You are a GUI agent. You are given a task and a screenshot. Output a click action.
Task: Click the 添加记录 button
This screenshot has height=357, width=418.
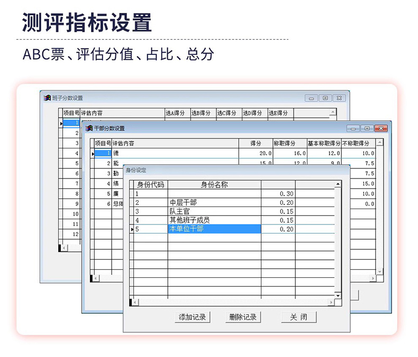193,317
